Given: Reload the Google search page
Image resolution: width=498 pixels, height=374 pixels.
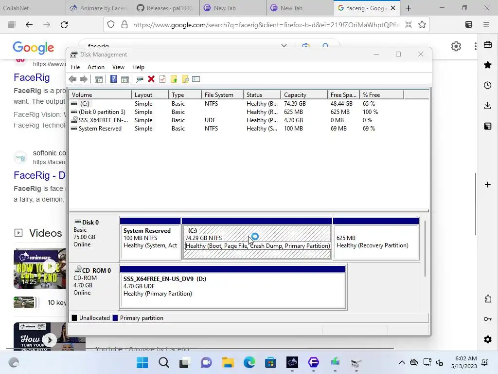Looking at the screenshot, I should [64, 24].
